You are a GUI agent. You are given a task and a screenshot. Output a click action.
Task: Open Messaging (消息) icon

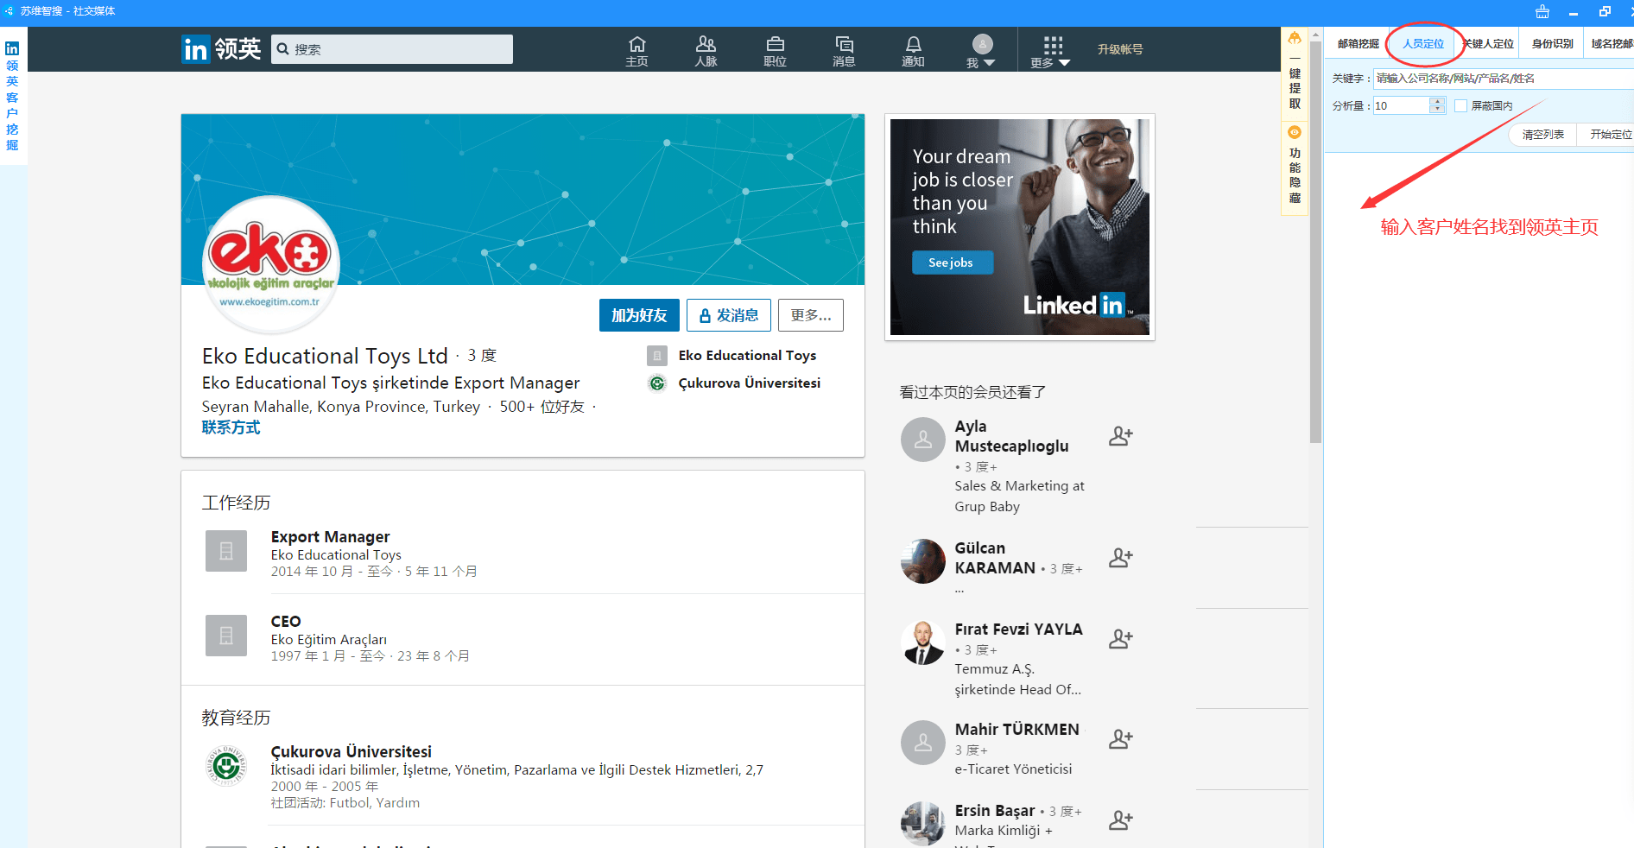click(844, 50)
